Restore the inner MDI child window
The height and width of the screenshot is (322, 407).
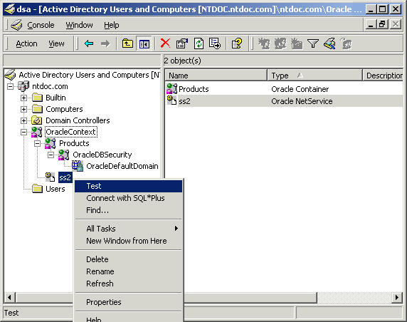[382, 24]
